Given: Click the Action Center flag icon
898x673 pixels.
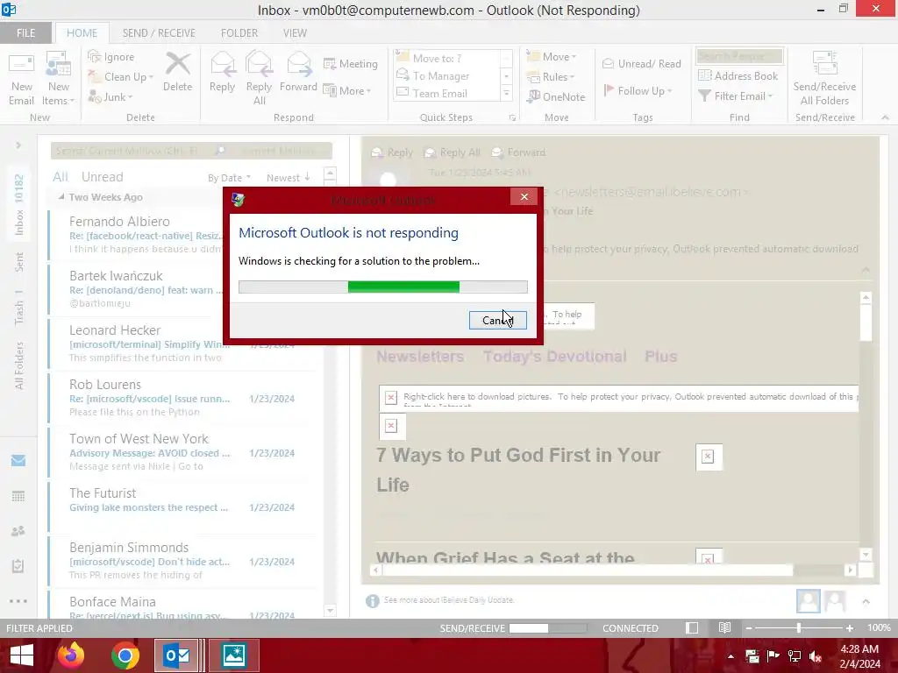Looking at the screenshot, I should pyautogui.click(x=773, y=655).
